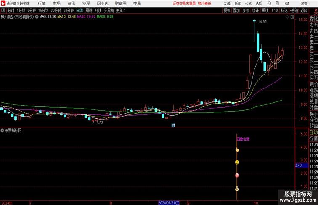Click the 标记 mark button
This screenshot has height=205, width=318.
284,11
